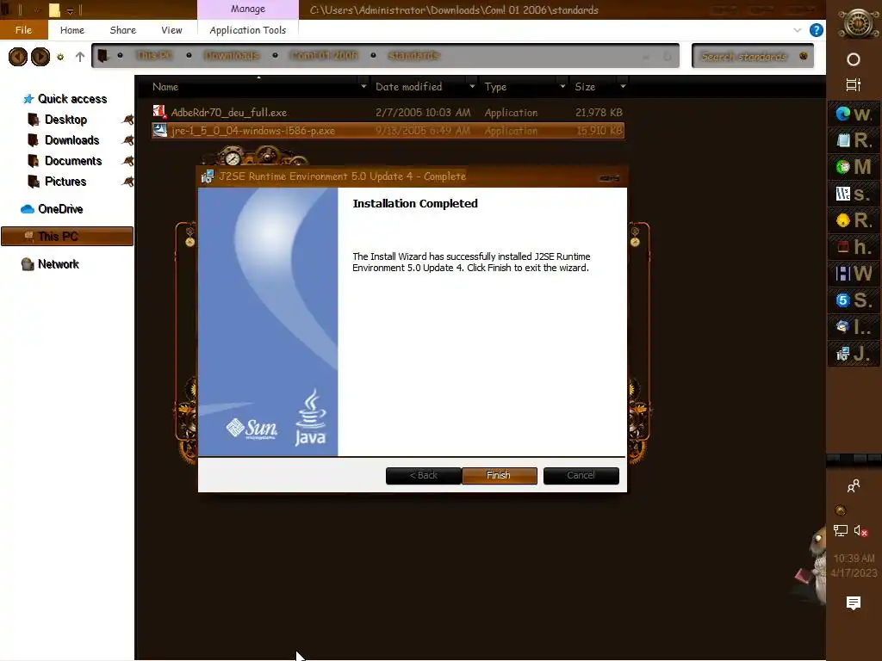Switch to the J2SE installer taskbar item
Viewport: 882px width, 661px height.
(854, 354)
